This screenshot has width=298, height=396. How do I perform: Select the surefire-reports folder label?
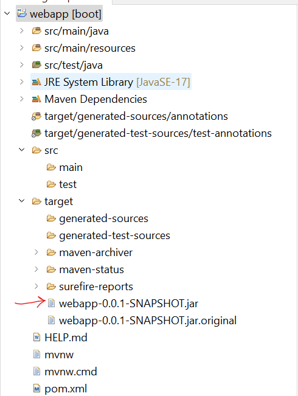pyautogui.click(x=96, y=287)
